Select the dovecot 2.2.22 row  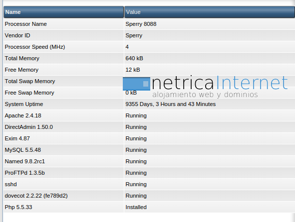(x=149, y=196)
